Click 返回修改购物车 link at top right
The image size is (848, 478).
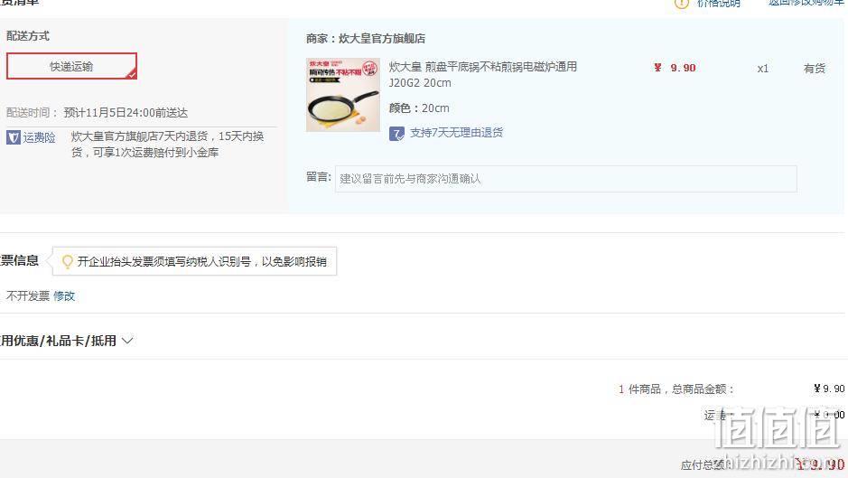tap(807, 3)
